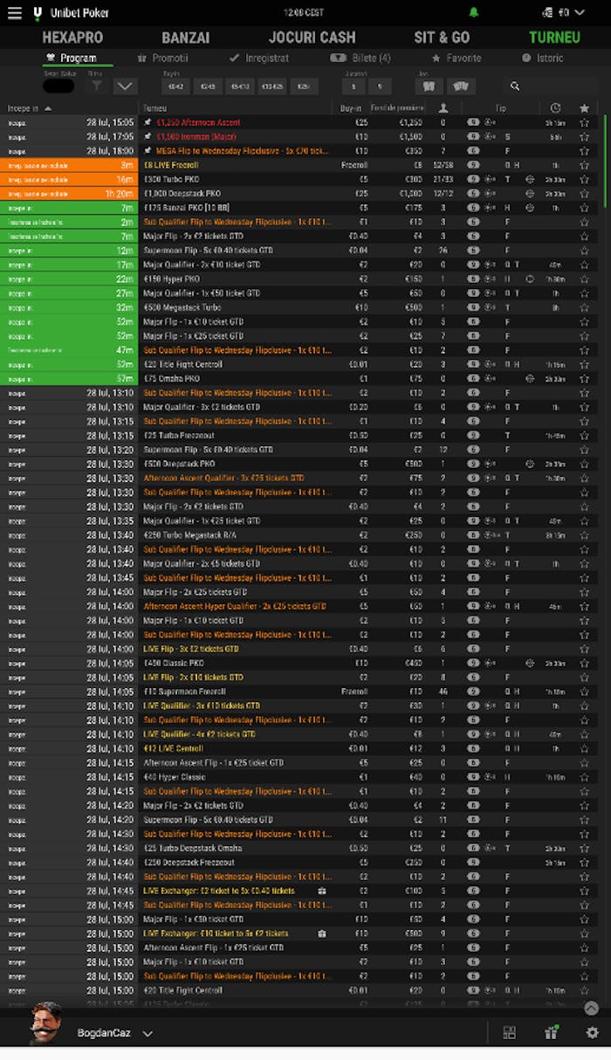The height and width of the screenshot is (1060, 611).
Task: Open the Inregistrat sub-tab
Action: [258, 58]
